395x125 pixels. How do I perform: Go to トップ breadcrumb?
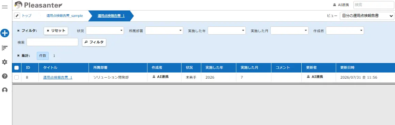(x=27, y=16)
